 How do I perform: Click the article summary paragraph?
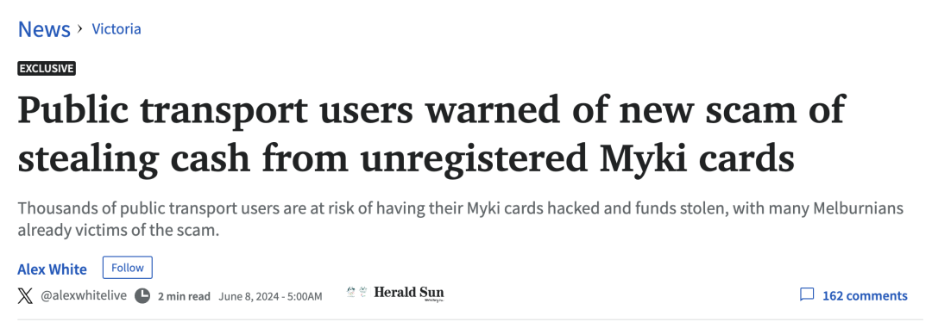[x=460, y=219]
